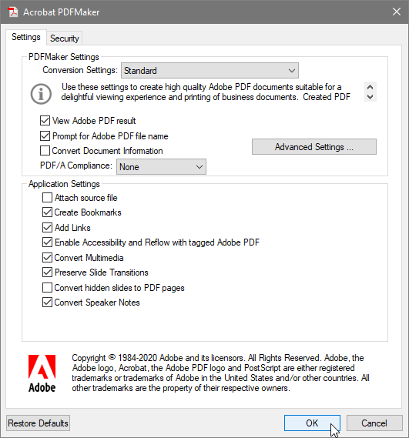Click the description scroll up arrow
This screenshot has height=438, width=409.
point(370,87)
